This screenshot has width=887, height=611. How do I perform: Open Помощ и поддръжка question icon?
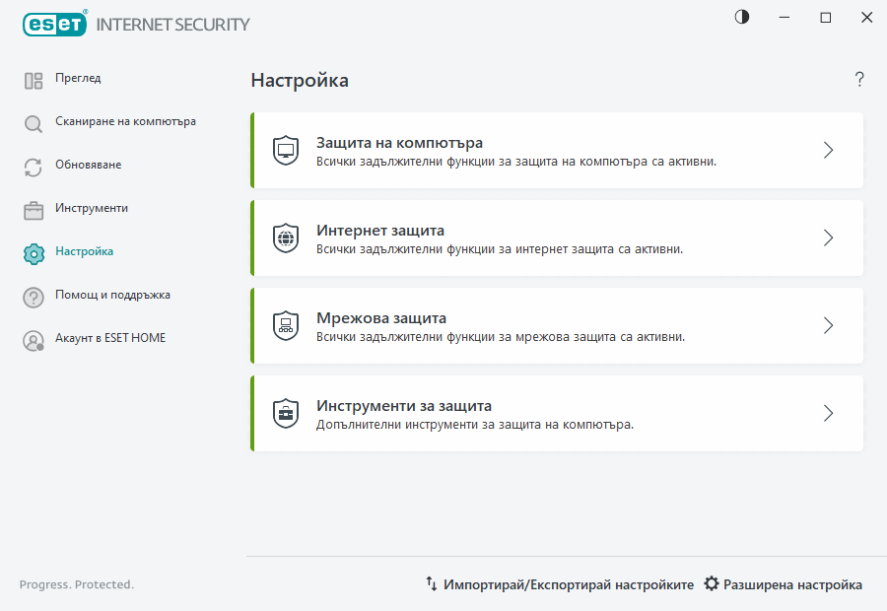[x=33, y=295]
